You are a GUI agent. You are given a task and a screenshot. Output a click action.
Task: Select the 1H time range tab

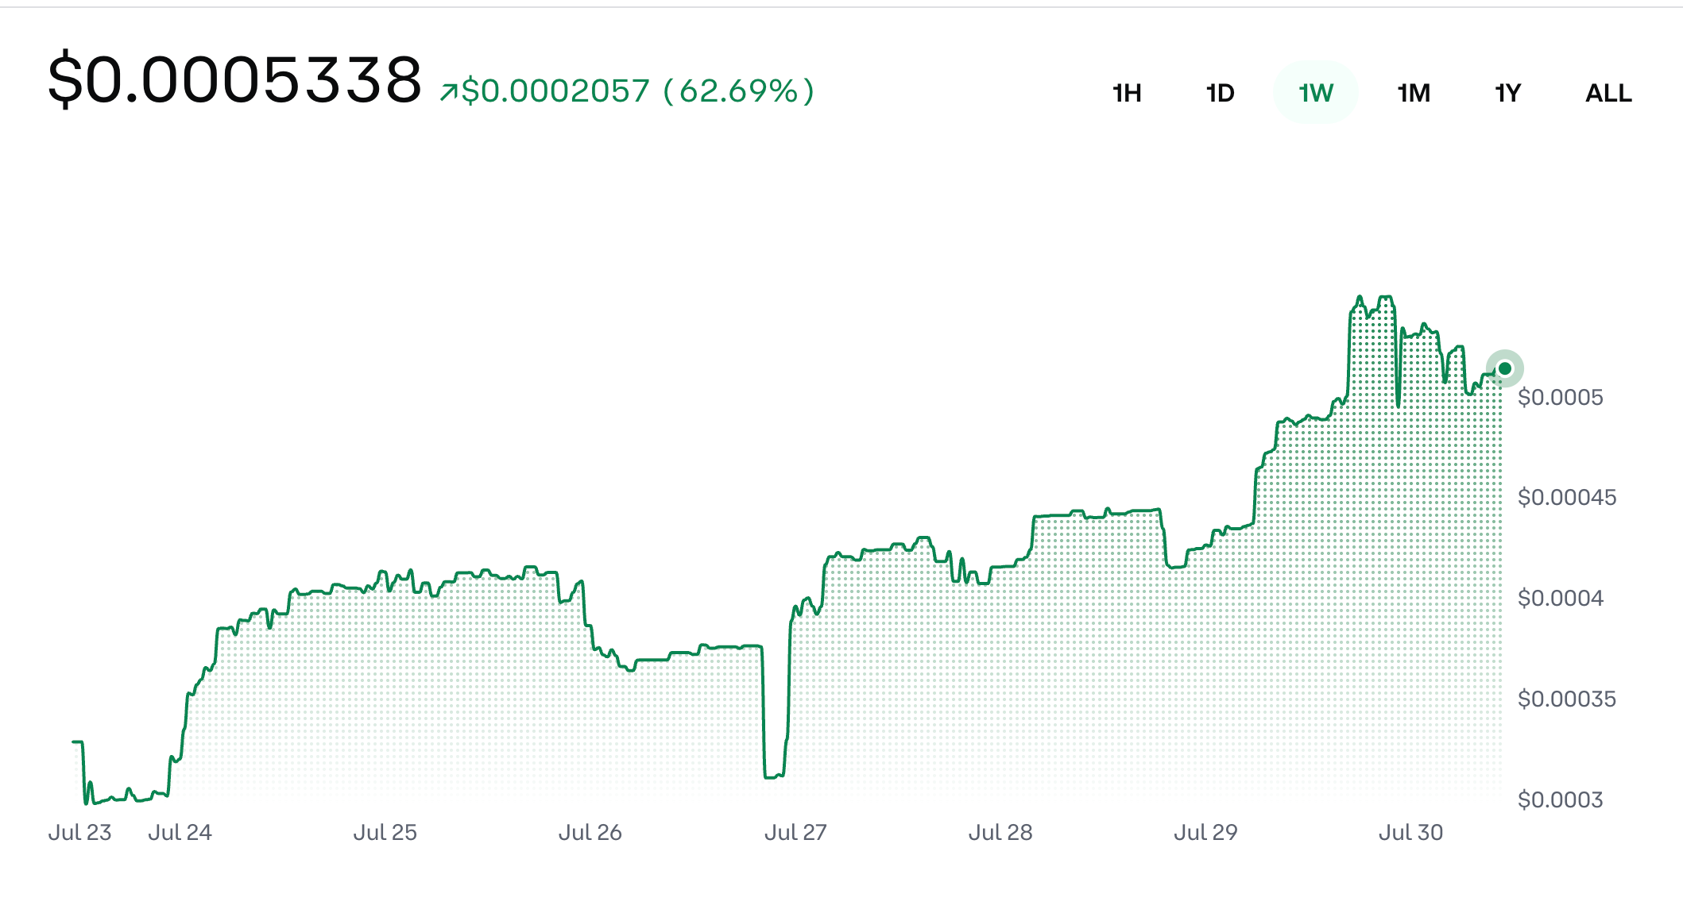1127,93
